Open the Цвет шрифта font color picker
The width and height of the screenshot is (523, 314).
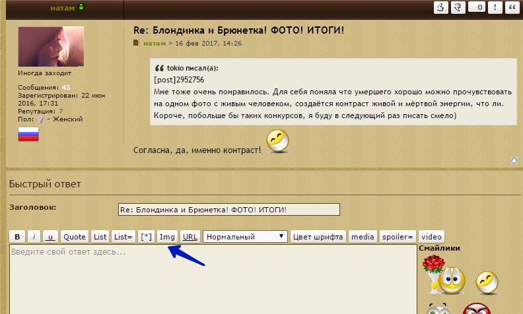tap(318, 237)
